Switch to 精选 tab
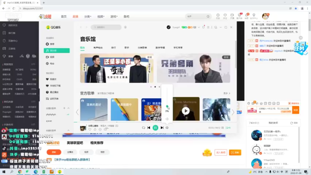The image size is (311, 175). (82, 47)
